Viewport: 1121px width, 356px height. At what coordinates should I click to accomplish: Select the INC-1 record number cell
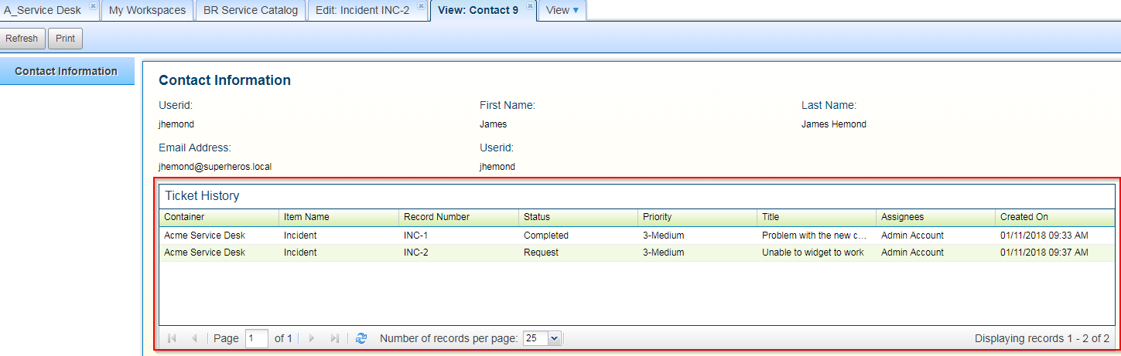459,236
